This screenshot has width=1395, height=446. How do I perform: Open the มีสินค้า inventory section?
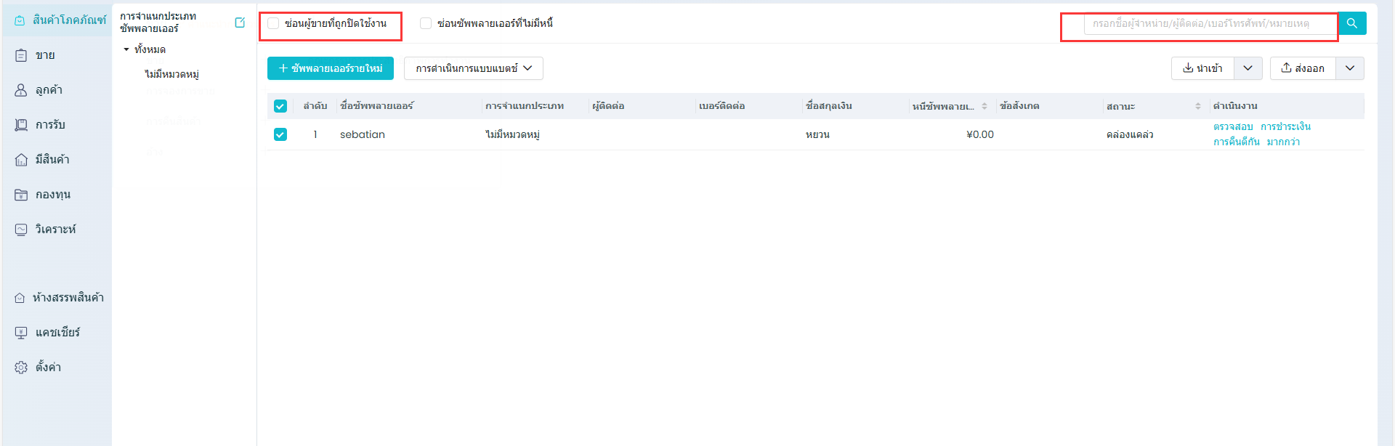pos(52,160)
